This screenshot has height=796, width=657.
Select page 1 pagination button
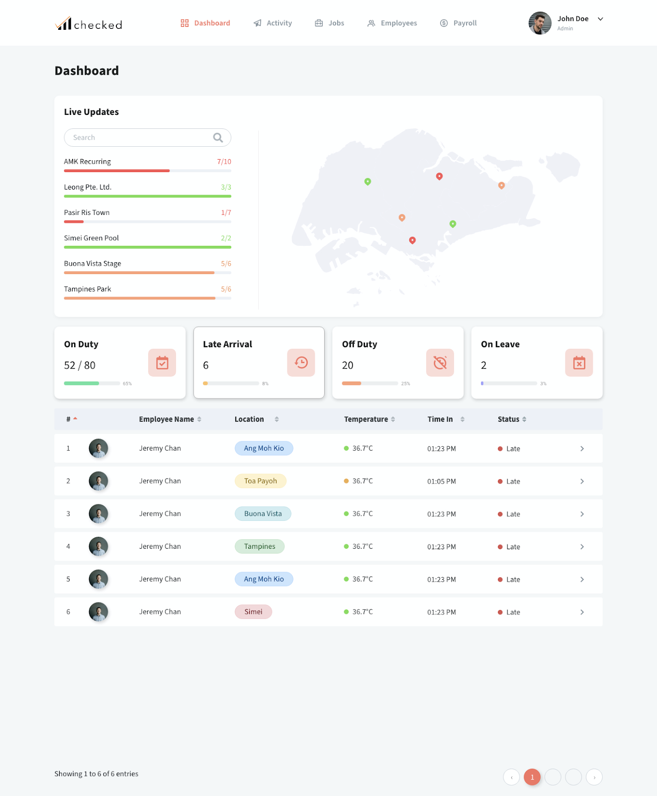(x=532, y=777)
